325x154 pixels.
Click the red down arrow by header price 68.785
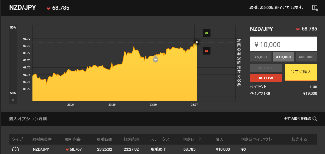pos(48,8)
